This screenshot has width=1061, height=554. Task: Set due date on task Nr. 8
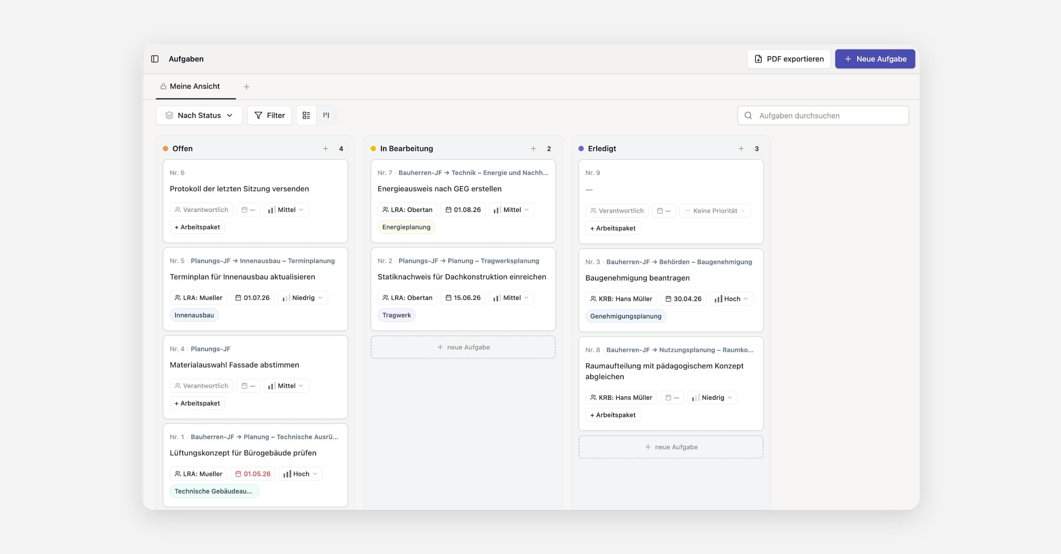pyautogui.click(x=672, y=397)
